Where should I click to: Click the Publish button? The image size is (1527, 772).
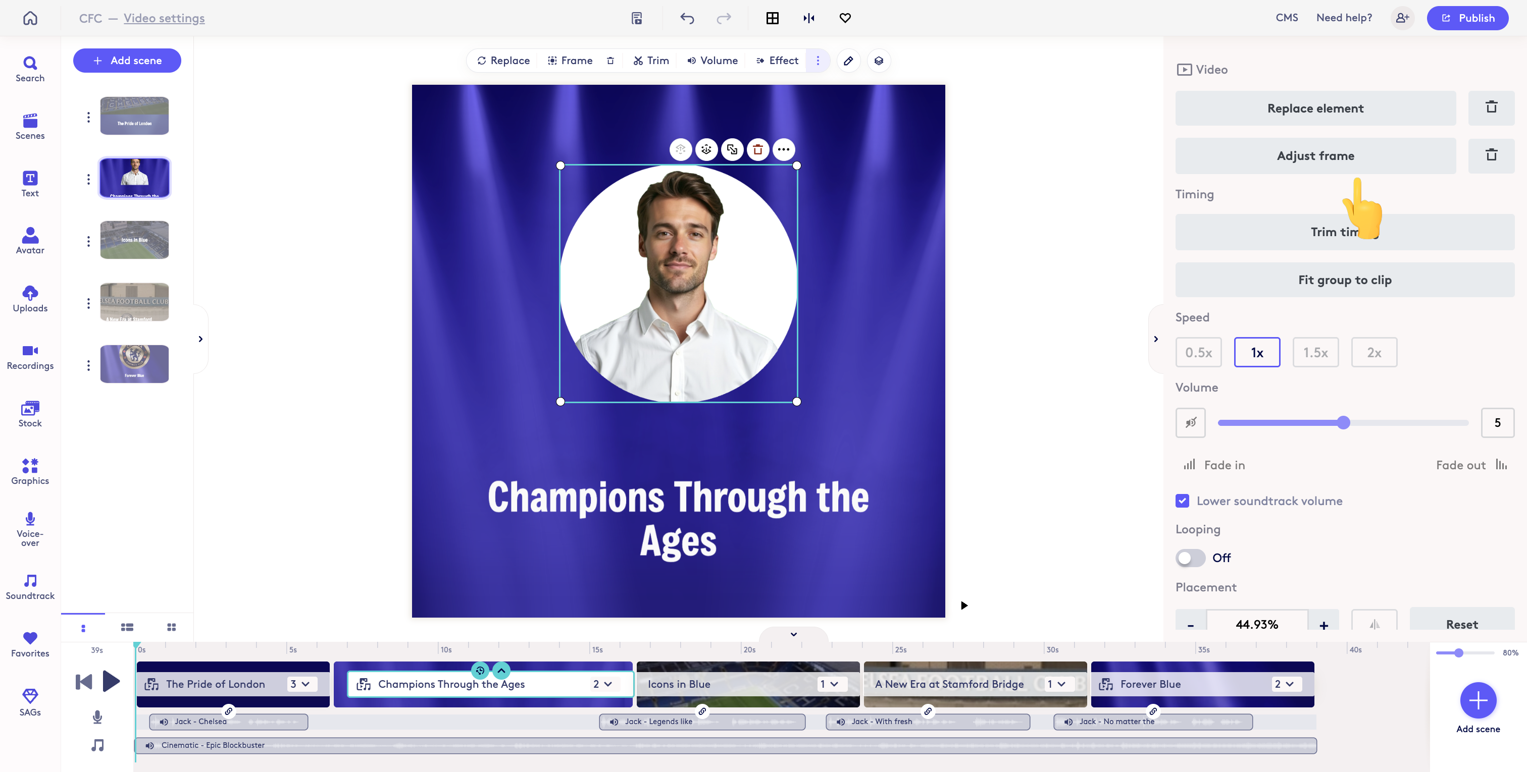(x=1467, y=18)
